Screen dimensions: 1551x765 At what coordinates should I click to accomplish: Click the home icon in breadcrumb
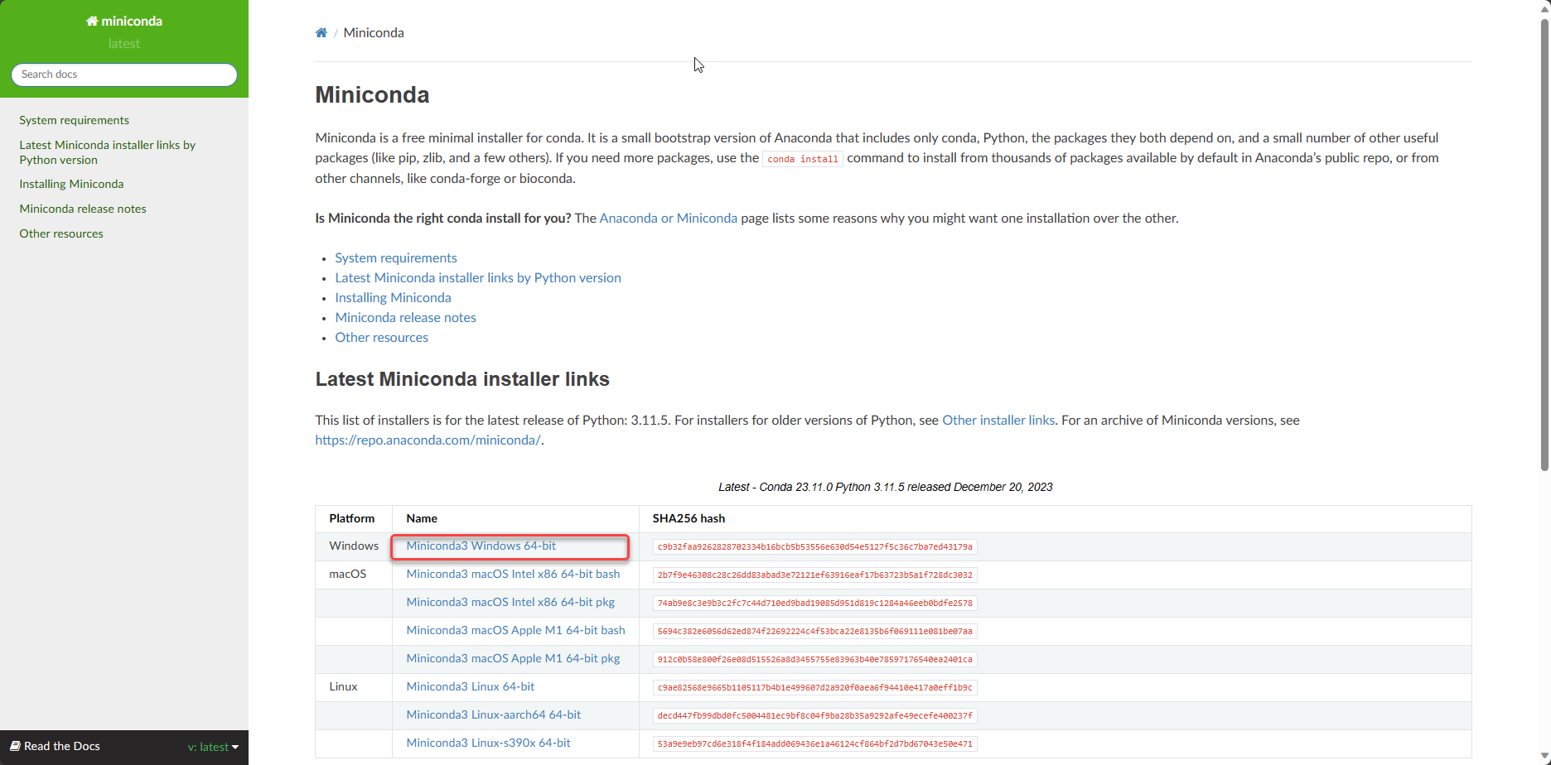(x=321, y=33)
